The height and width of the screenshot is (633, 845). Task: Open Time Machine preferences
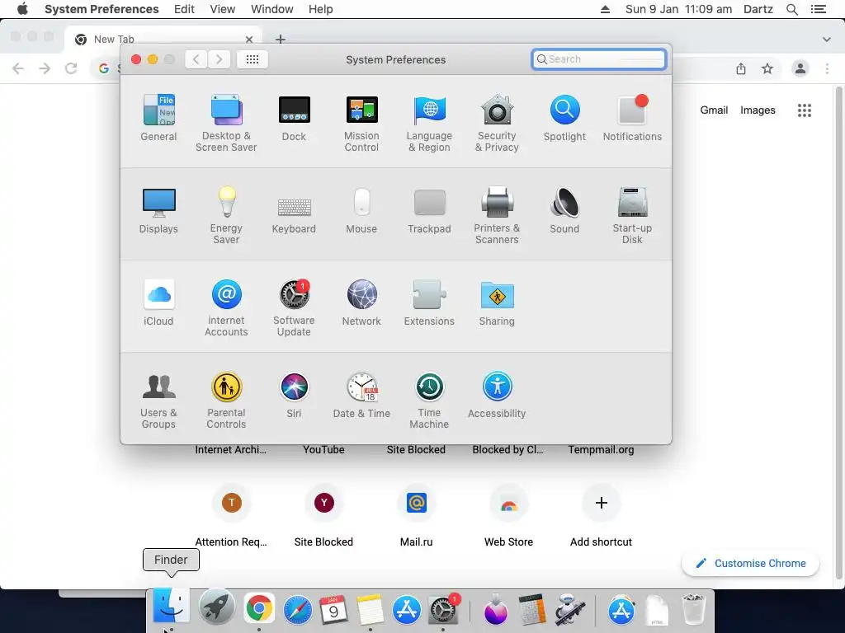point(429,401)
